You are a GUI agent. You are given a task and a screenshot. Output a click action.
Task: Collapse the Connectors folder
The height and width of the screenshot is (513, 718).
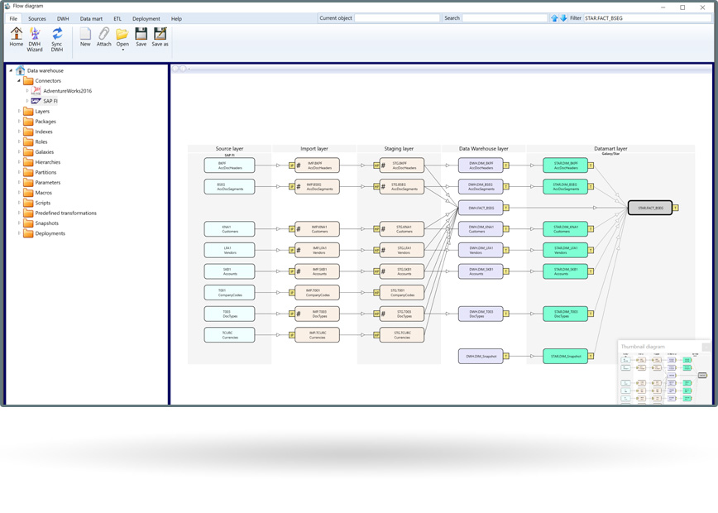(x=19, y=80)
